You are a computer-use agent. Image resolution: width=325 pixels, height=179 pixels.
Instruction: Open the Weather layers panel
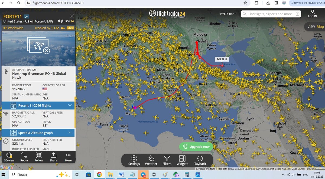(x=151, y=160)
